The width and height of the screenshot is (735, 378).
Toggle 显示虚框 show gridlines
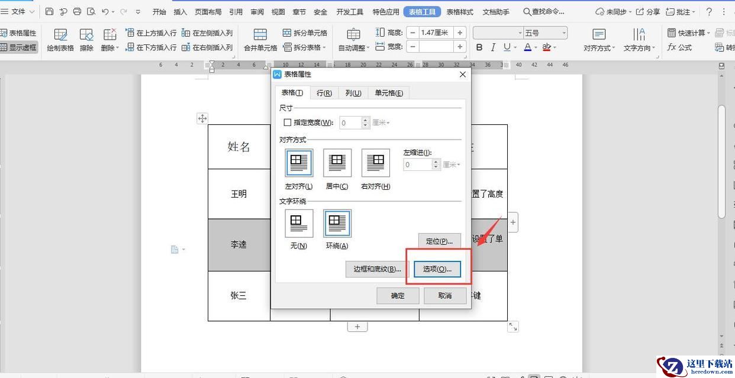click(x=18, y=47)
